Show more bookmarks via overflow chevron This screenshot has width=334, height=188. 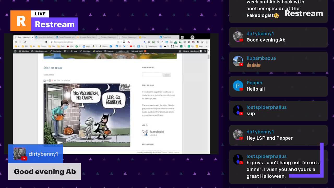[x=207, y=46]
